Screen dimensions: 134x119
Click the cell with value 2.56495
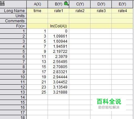(x=58, y=62)
